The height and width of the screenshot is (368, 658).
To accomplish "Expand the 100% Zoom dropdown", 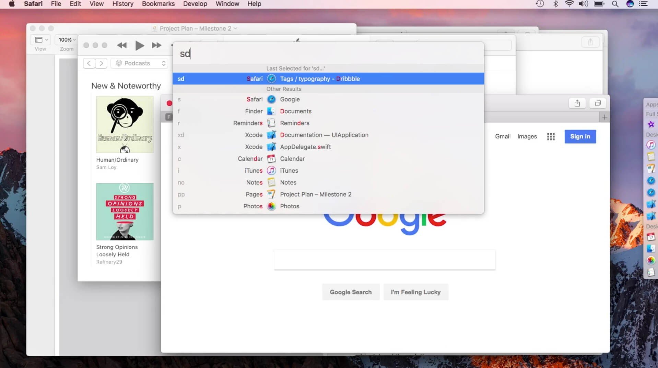I will point(67,40).
